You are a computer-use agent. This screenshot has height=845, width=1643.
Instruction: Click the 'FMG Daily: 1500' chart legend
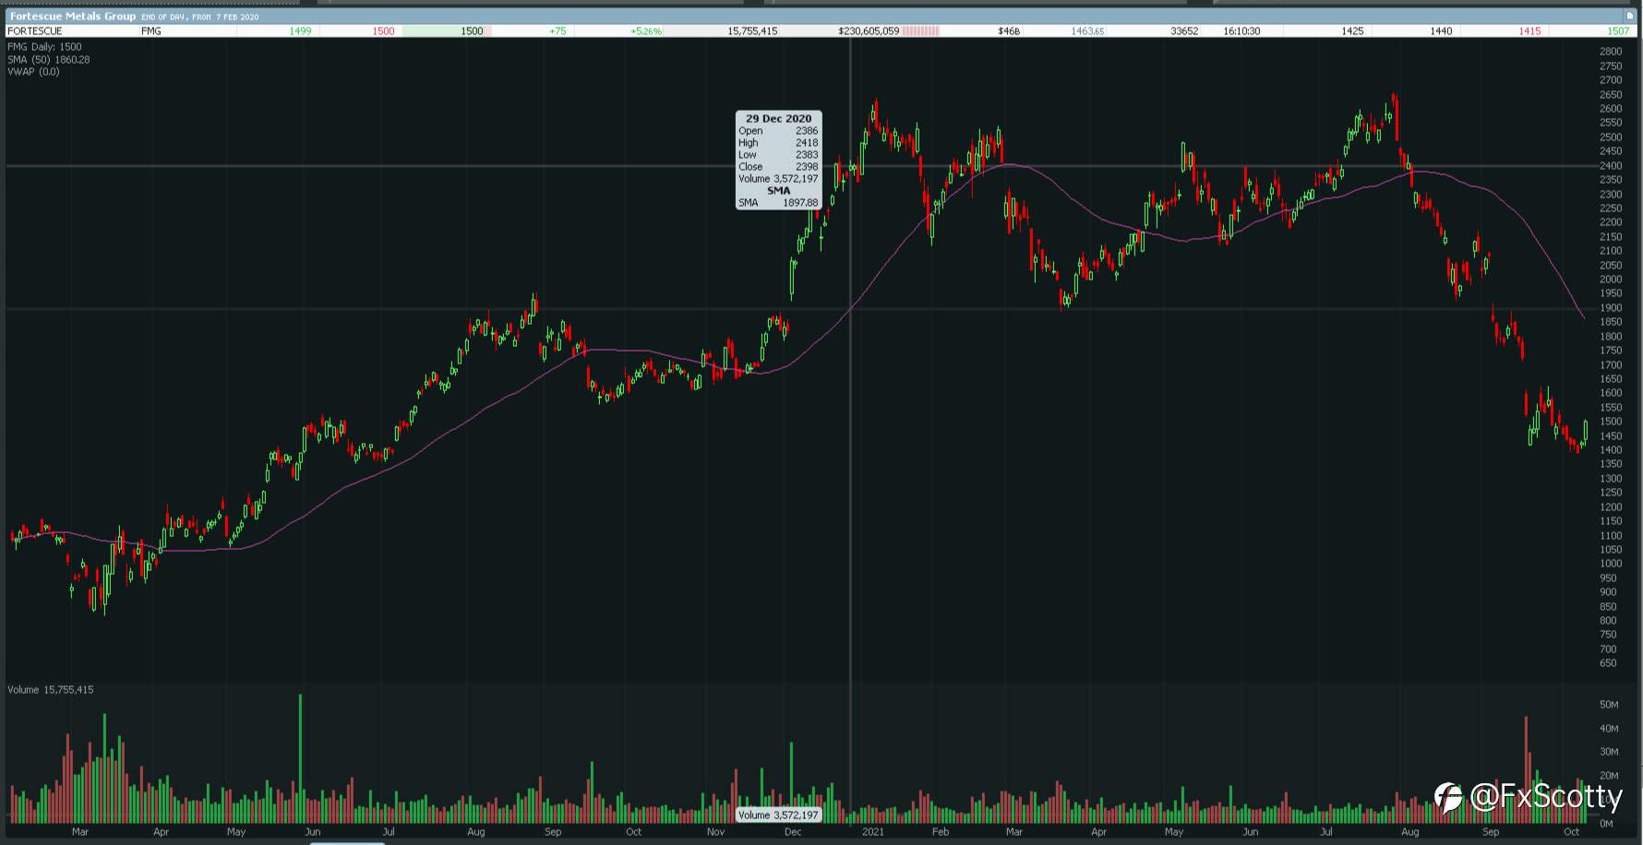(44, 47)
